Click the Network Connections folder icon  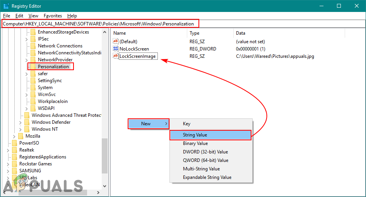tap(33, 46)
